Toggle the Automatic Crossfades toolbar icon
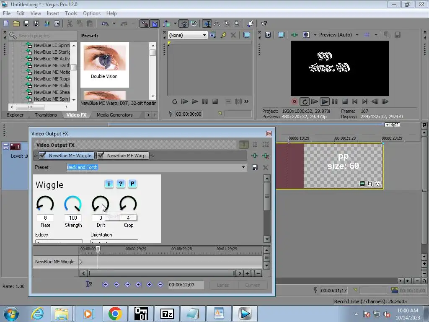The height and width of the screenshot is (322, 429). pos(155,24)
